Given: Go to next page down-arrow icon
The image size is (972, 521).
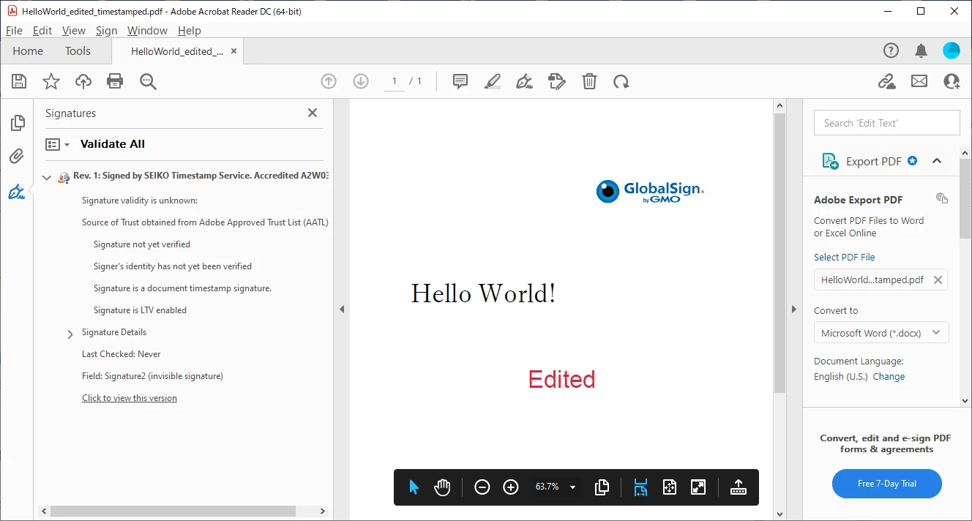Looking at the screenshot, I should click(361, 81).
